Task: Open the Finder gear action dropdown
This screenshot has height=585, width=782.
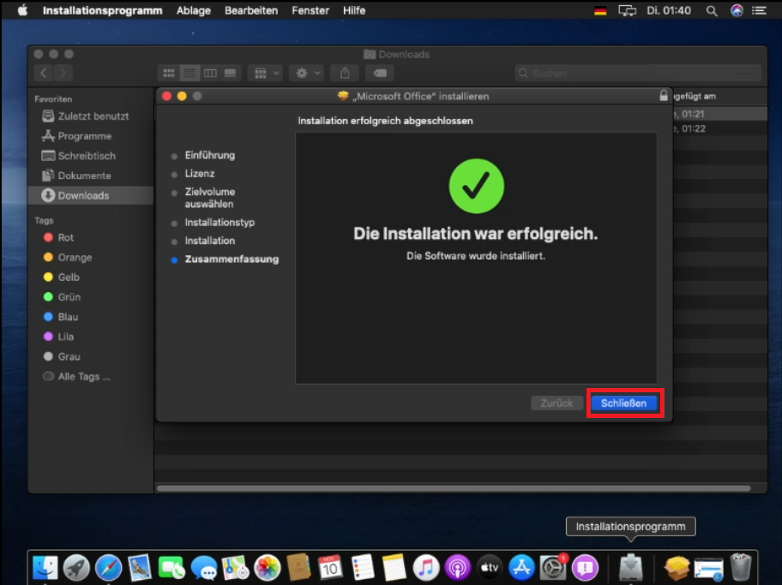Action: [x=305, y=74]
